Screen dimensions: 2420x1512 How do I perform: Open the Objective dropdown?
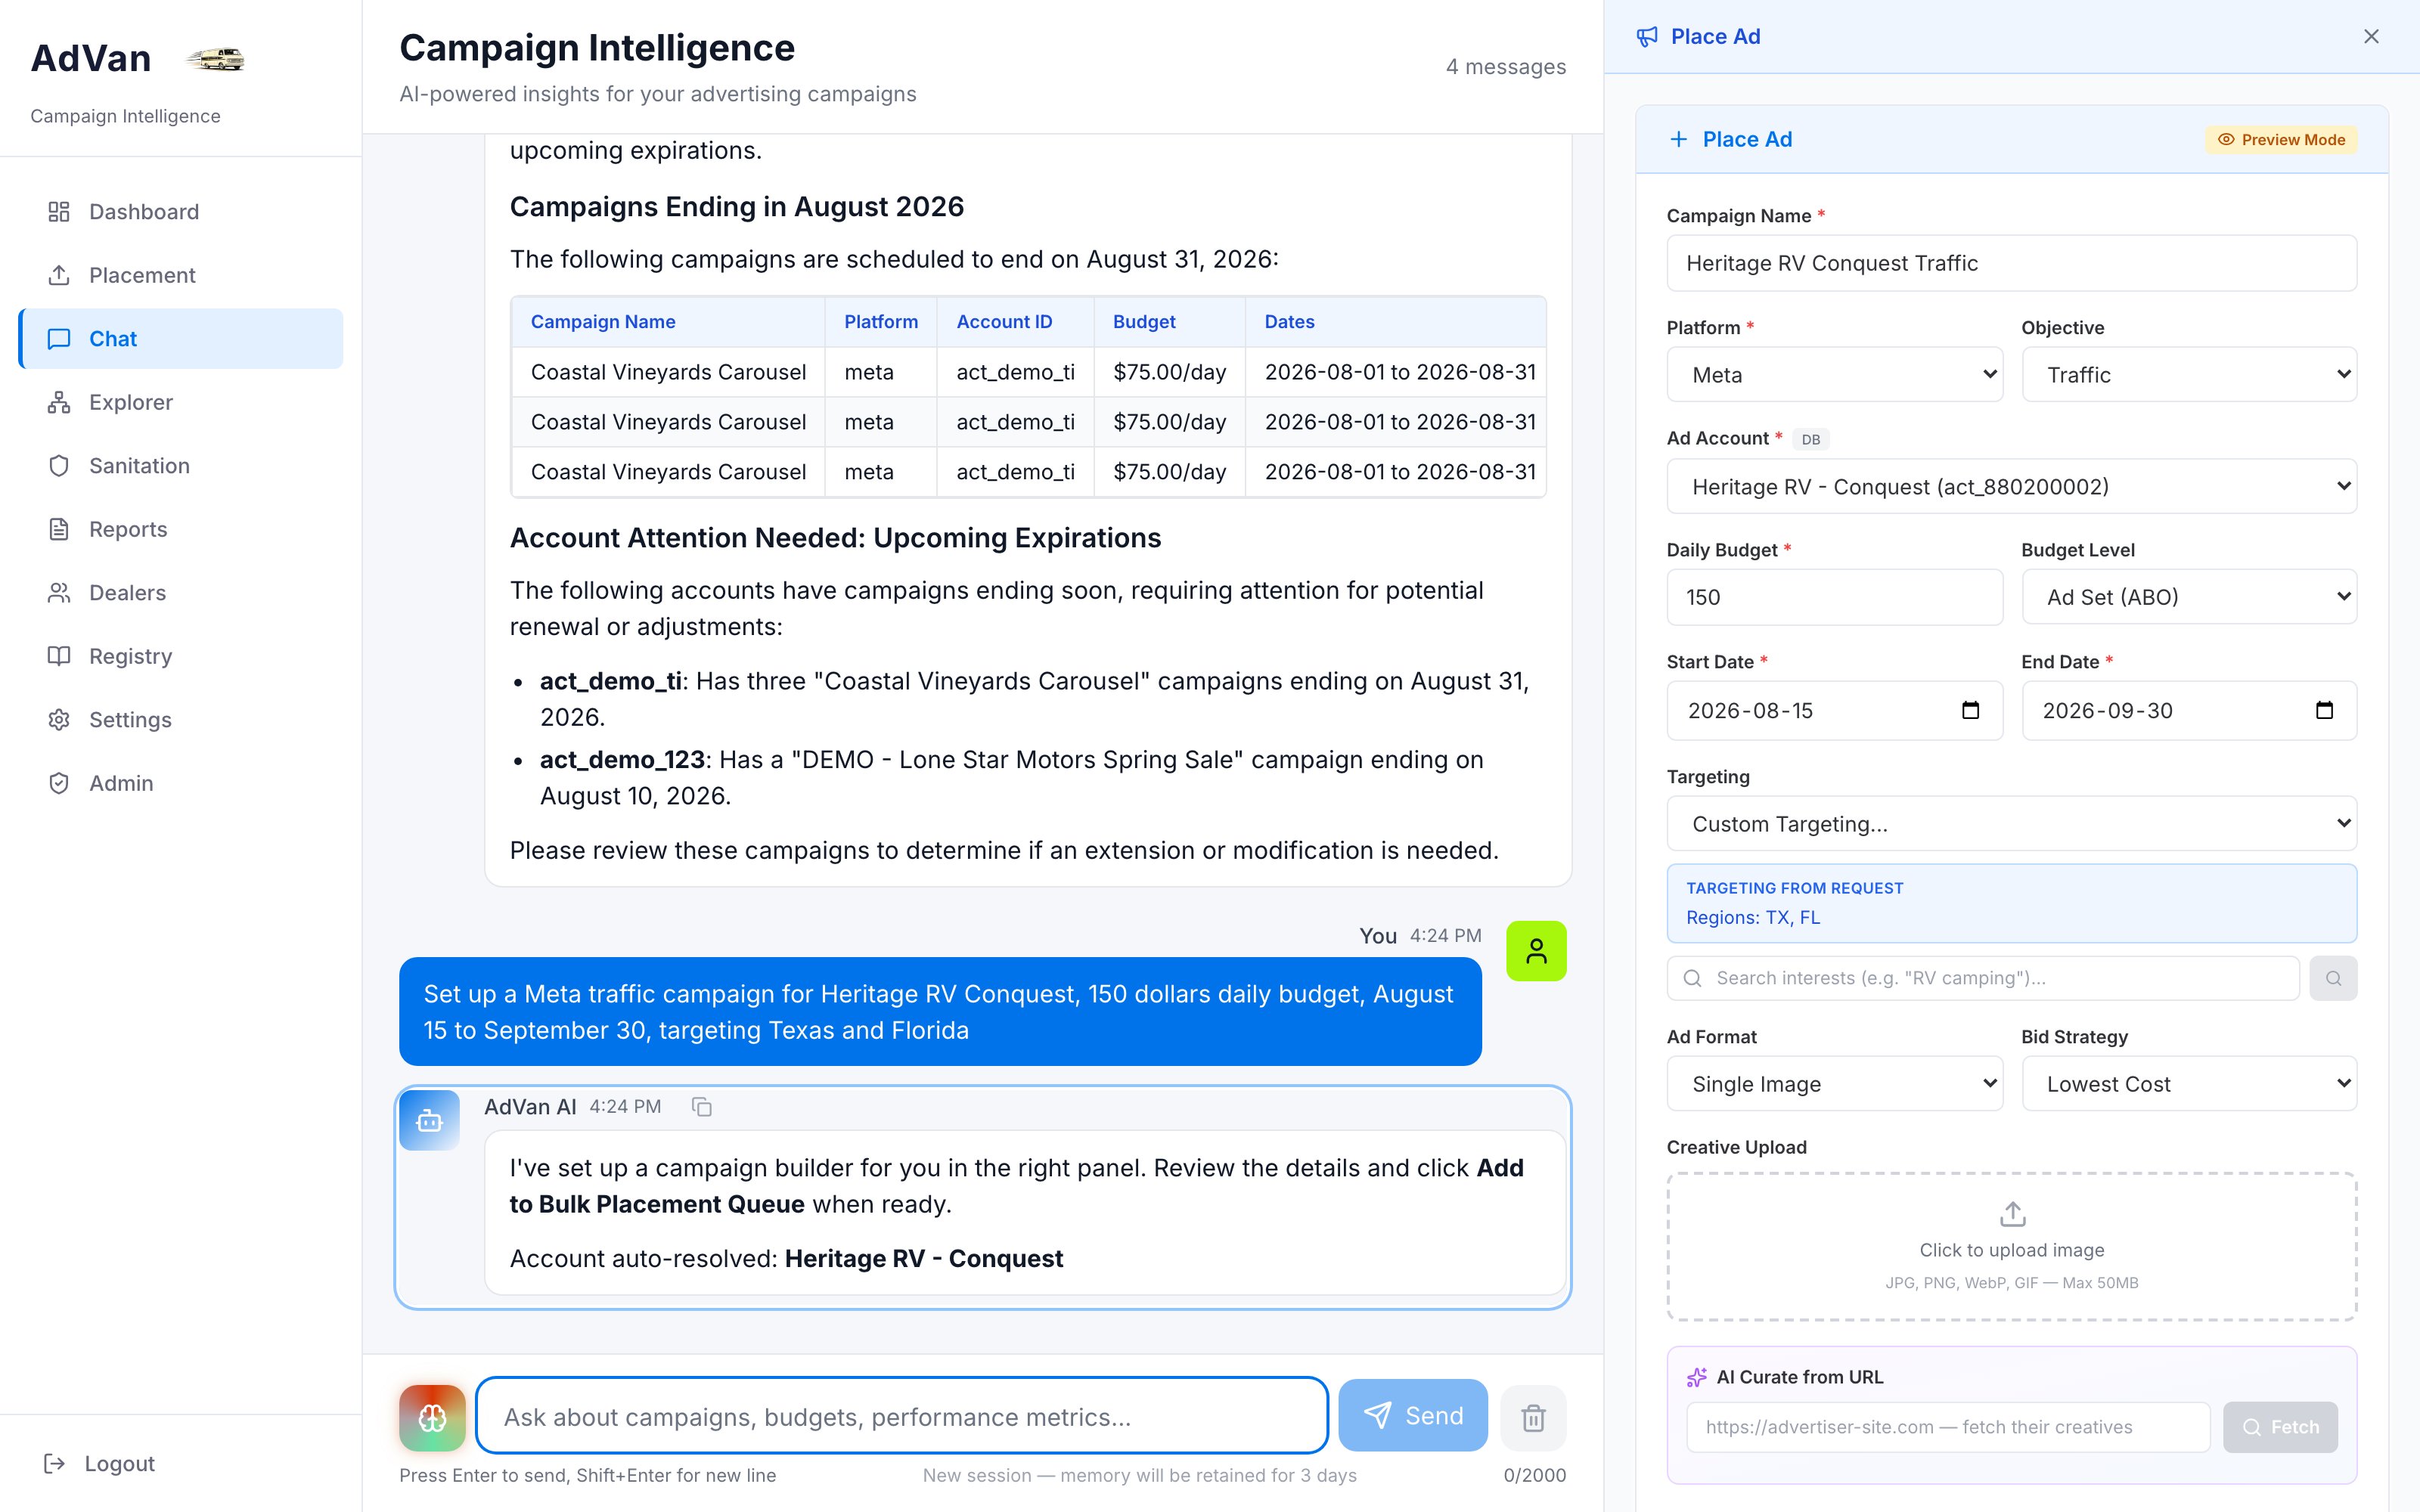2189,375
